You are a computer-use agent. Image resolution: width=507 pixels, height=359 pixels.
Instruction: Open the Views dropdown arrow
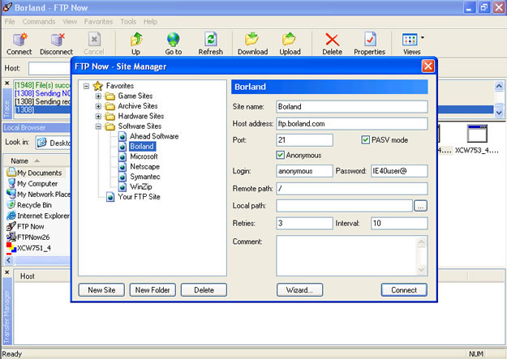[x=423, y=38]
